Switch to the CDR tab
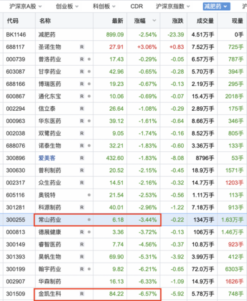 coord(136,6)
